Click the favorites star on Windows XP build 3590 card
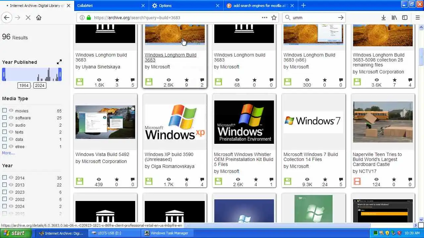Viewport: 424px width, 238px height. pos(186,179)
